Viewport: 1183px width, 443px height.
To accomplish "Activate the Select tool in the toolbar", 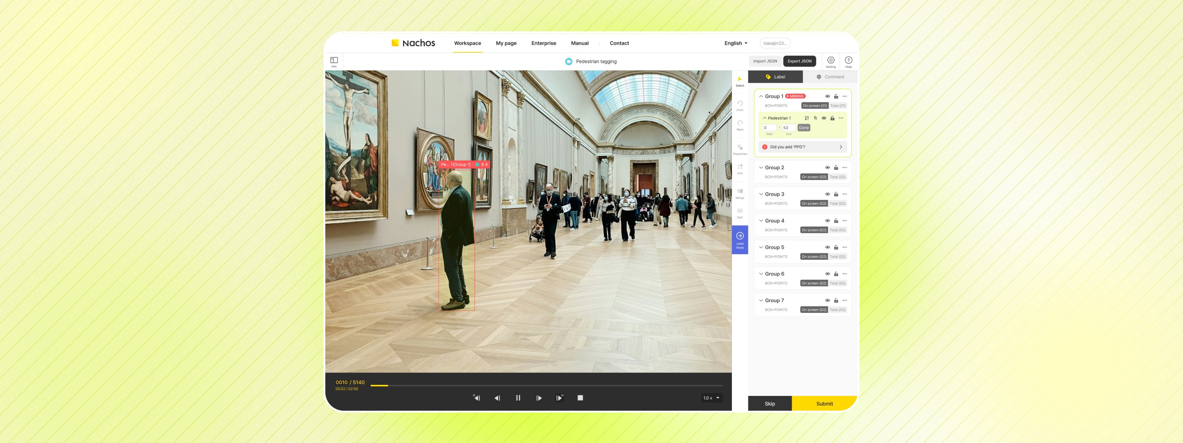I will (x=740, y=81).
